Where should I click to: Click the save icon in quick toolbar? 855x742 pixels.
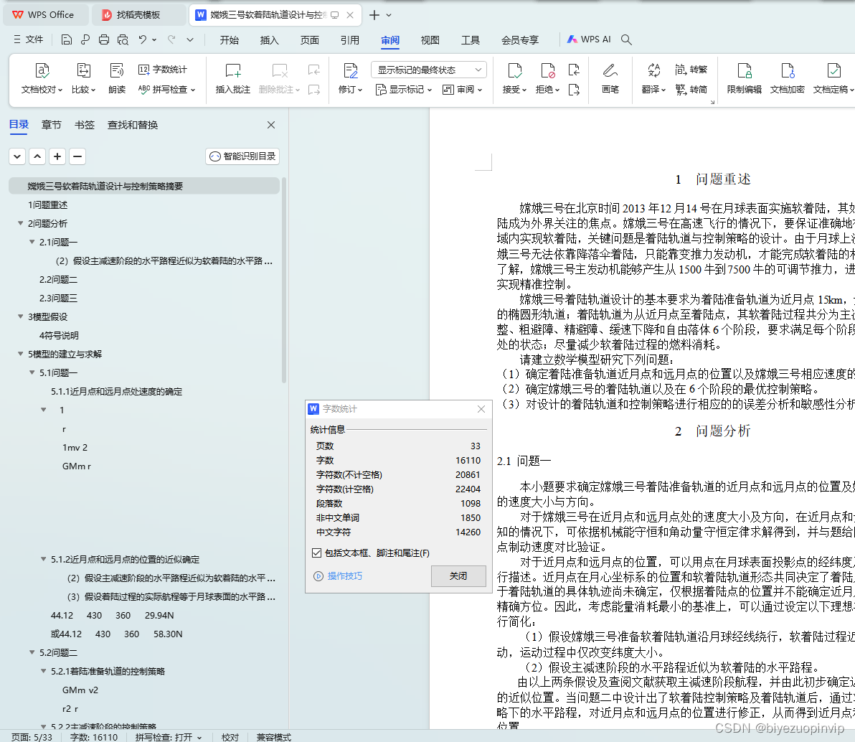click(x=67, y=39)
